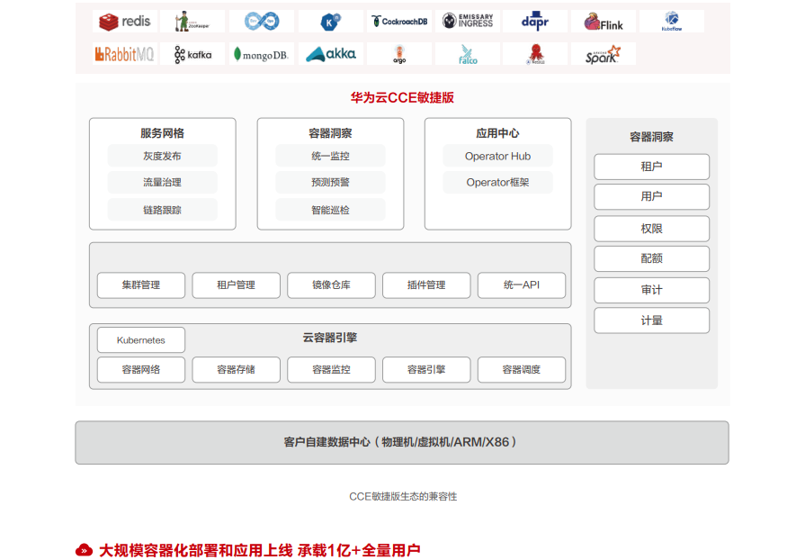Select 权限 in the right panel
The width and height of the screenshot is (805, 560).
coord(651,229)
